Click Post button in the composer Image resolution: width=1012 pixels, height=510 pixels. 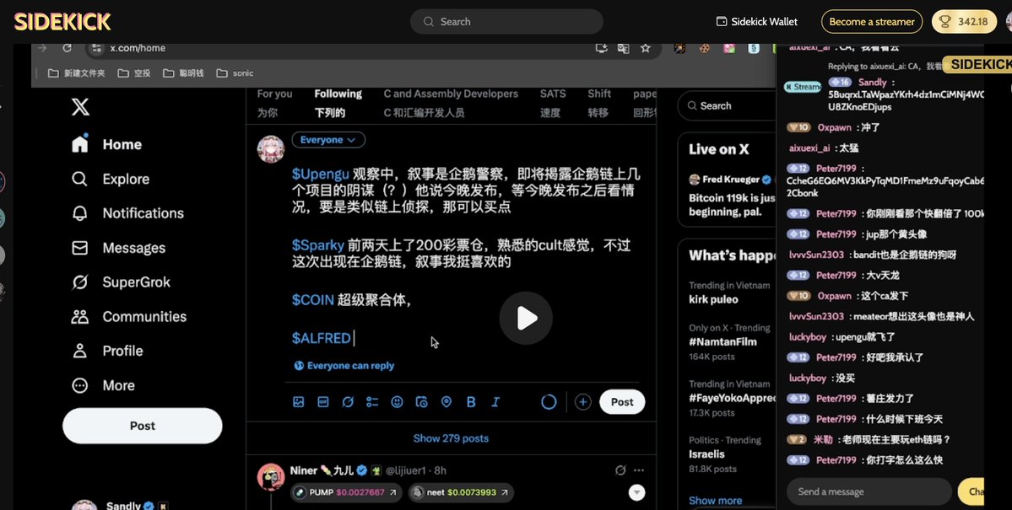point(622,402)
